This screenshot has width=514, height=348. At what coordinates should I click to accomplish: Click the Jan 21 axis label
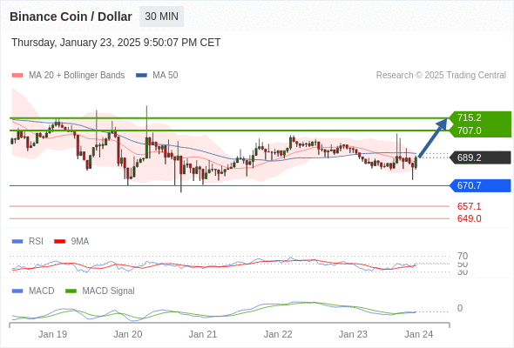coord(203,334)
